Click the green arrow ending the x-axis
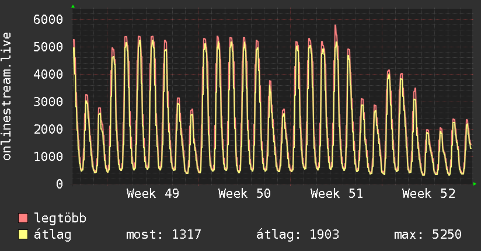The image size is (481, 251). (x=475, y=184)
